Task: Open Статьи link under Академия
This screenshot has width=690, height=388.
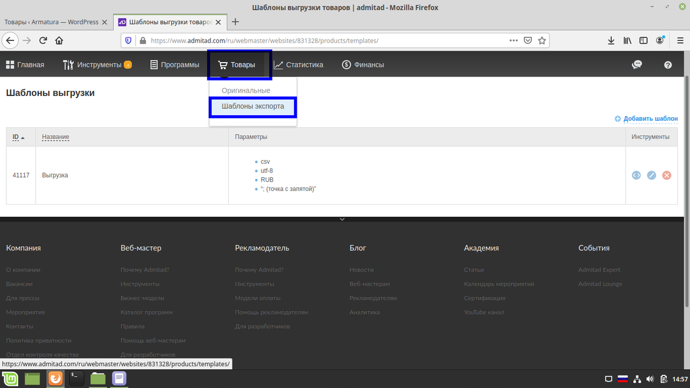Action: click(x=474, y=270)
